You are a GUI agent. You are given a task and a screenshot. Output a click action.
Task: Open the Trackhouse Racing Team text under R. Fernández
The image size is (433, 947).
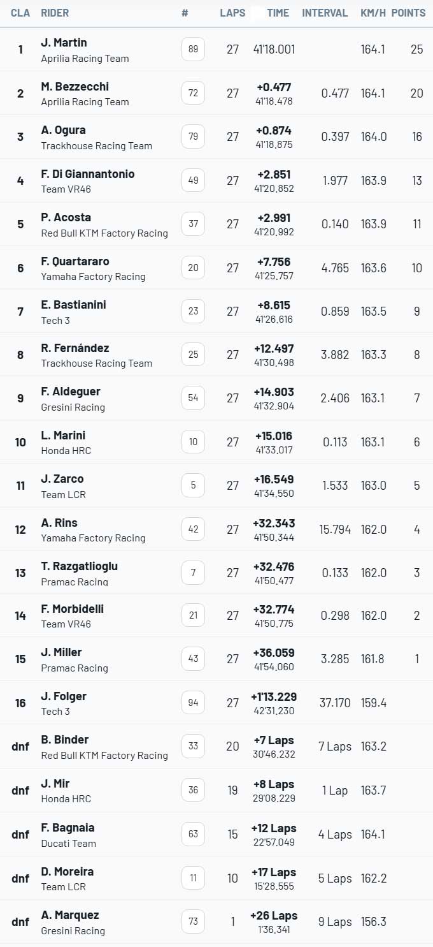pos(97,363)
